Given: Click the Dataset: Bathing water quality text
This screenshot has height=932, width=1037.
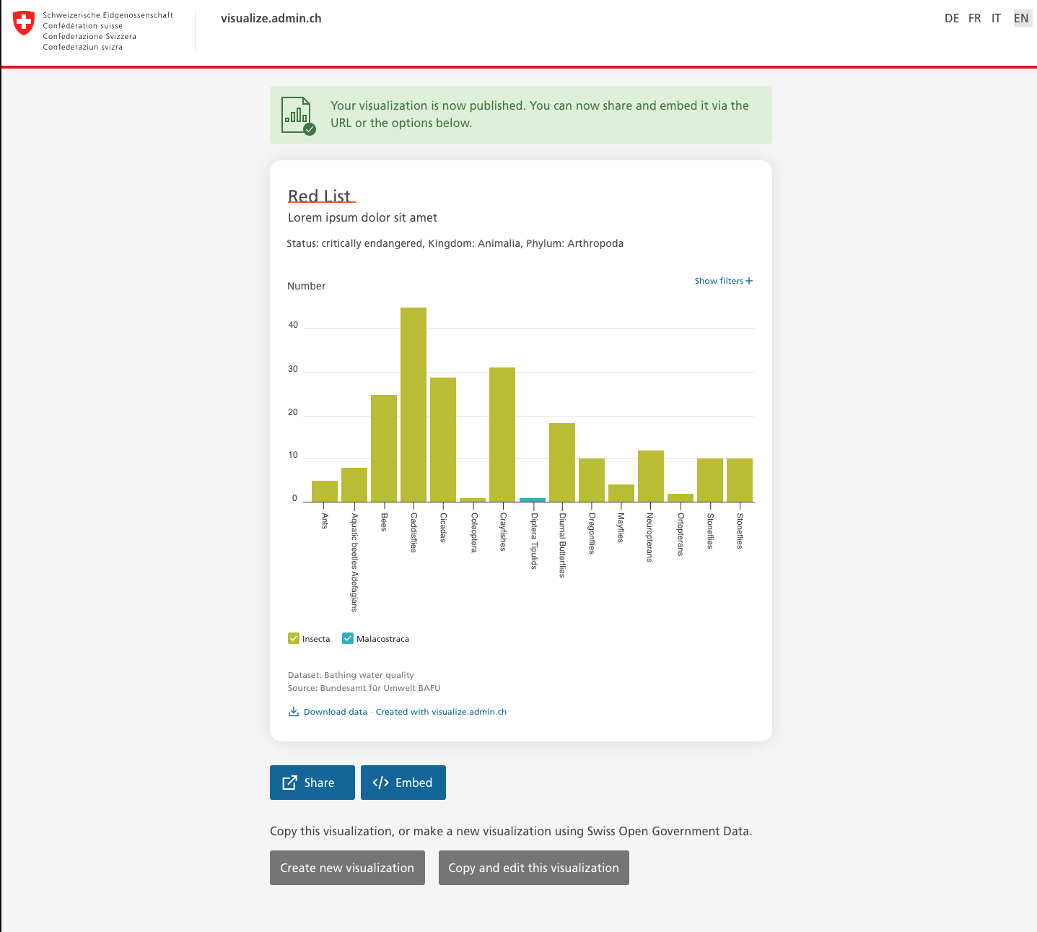Looking at the screenshot, I should [x=351, y=675].
